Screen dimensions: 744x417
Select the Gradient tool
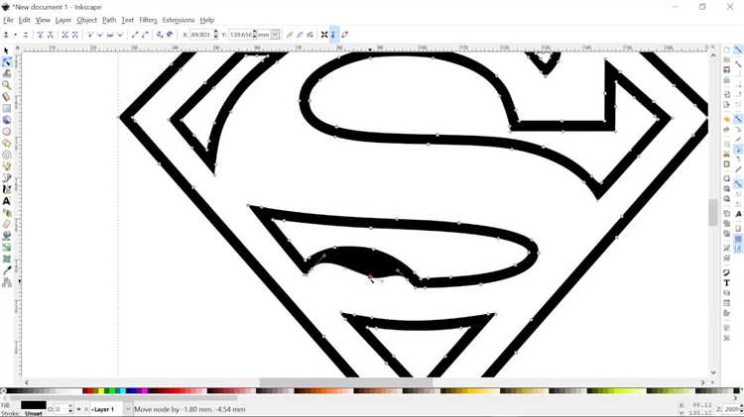click(x=6, y=248)
